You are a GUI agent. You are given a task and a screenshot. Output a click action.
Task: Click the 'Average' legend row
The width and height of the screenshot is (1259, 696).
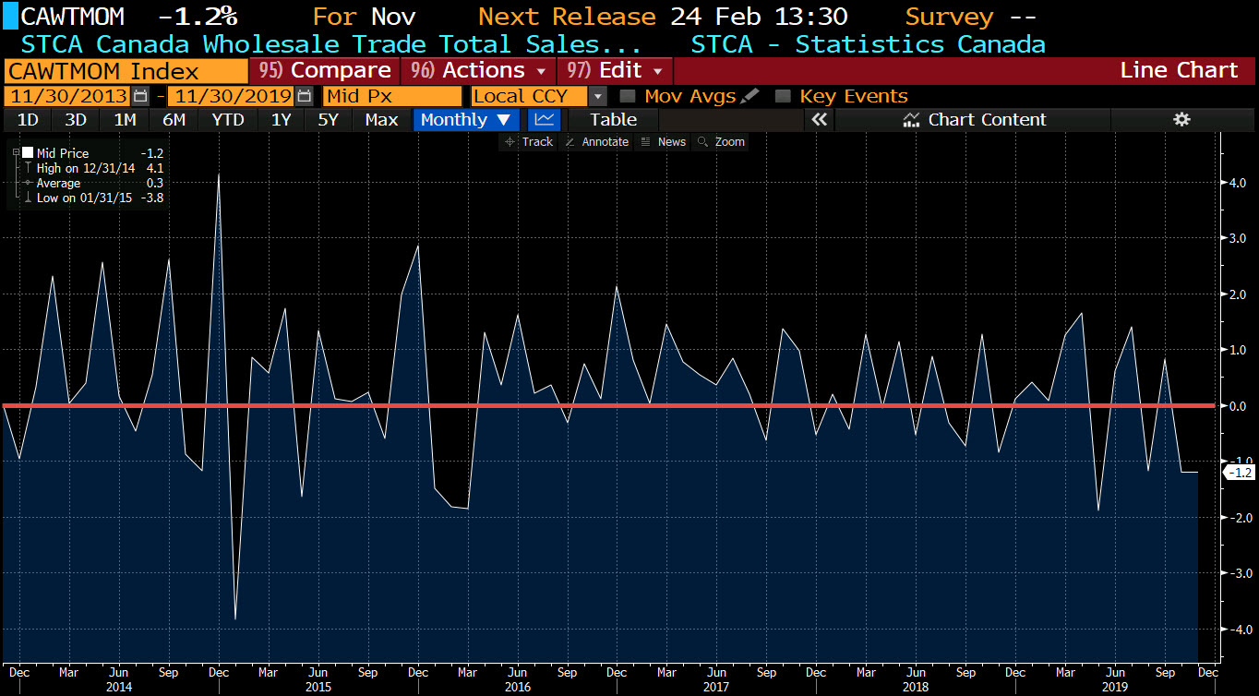coord(92,183)
